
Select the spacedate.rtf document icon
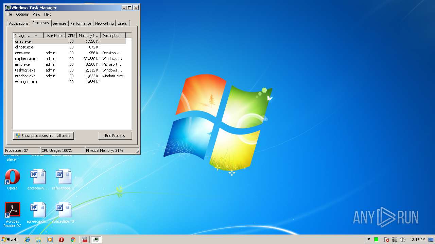coord(63,213)
